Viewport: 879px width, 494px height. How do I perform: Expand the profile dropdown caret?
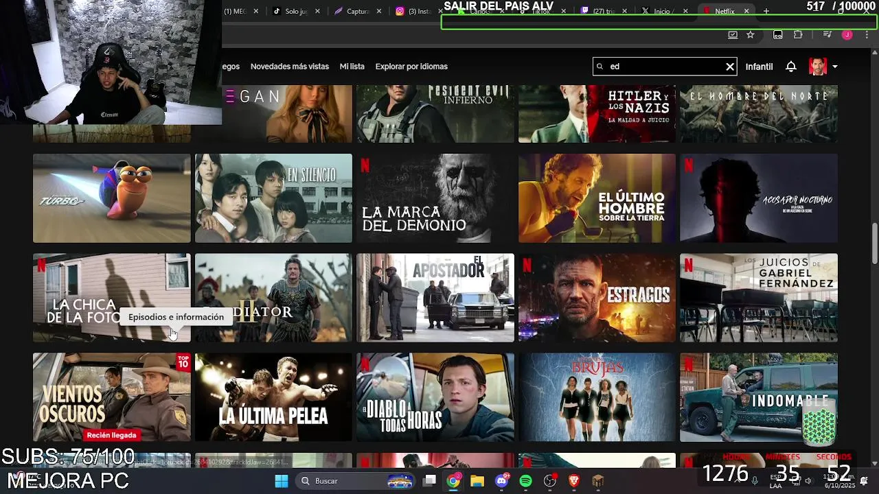834,67
